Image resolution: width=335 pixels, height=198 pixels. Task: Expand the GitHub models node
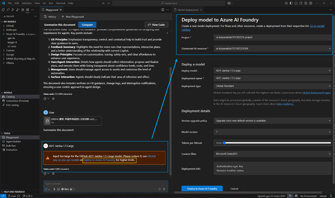[x=4, y=26]
